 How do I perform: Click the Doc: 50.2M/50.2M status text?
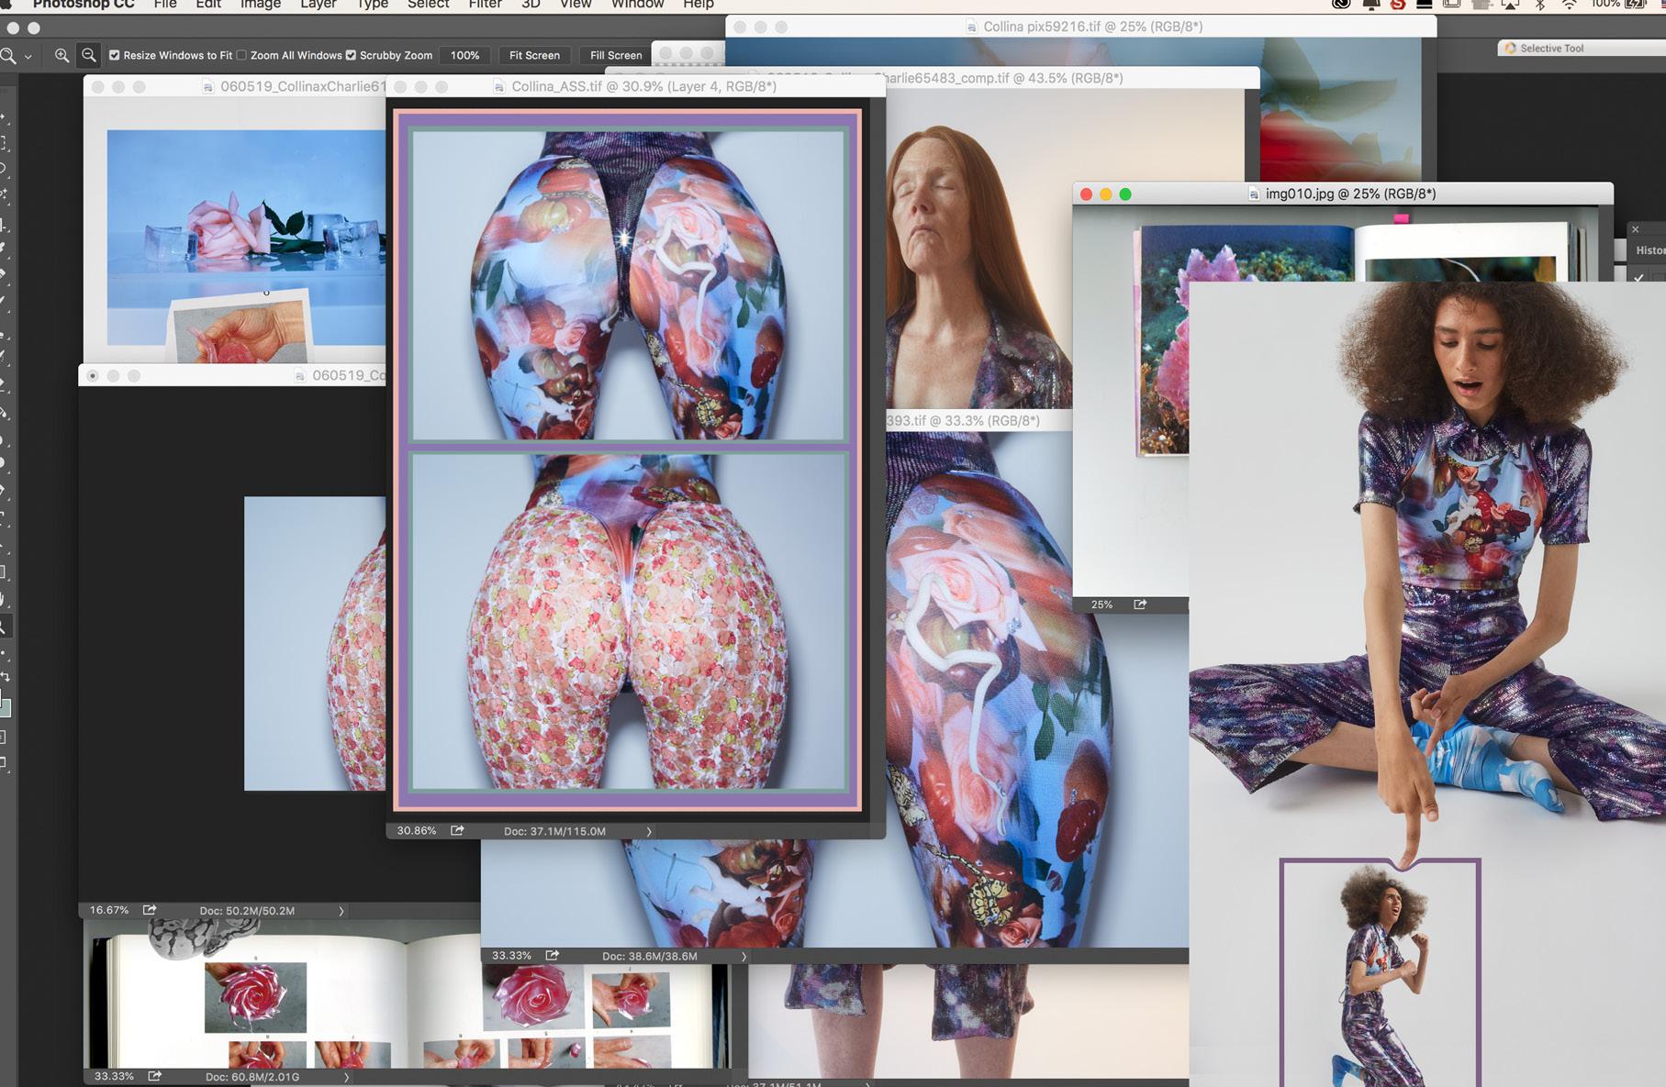point(247,911)
